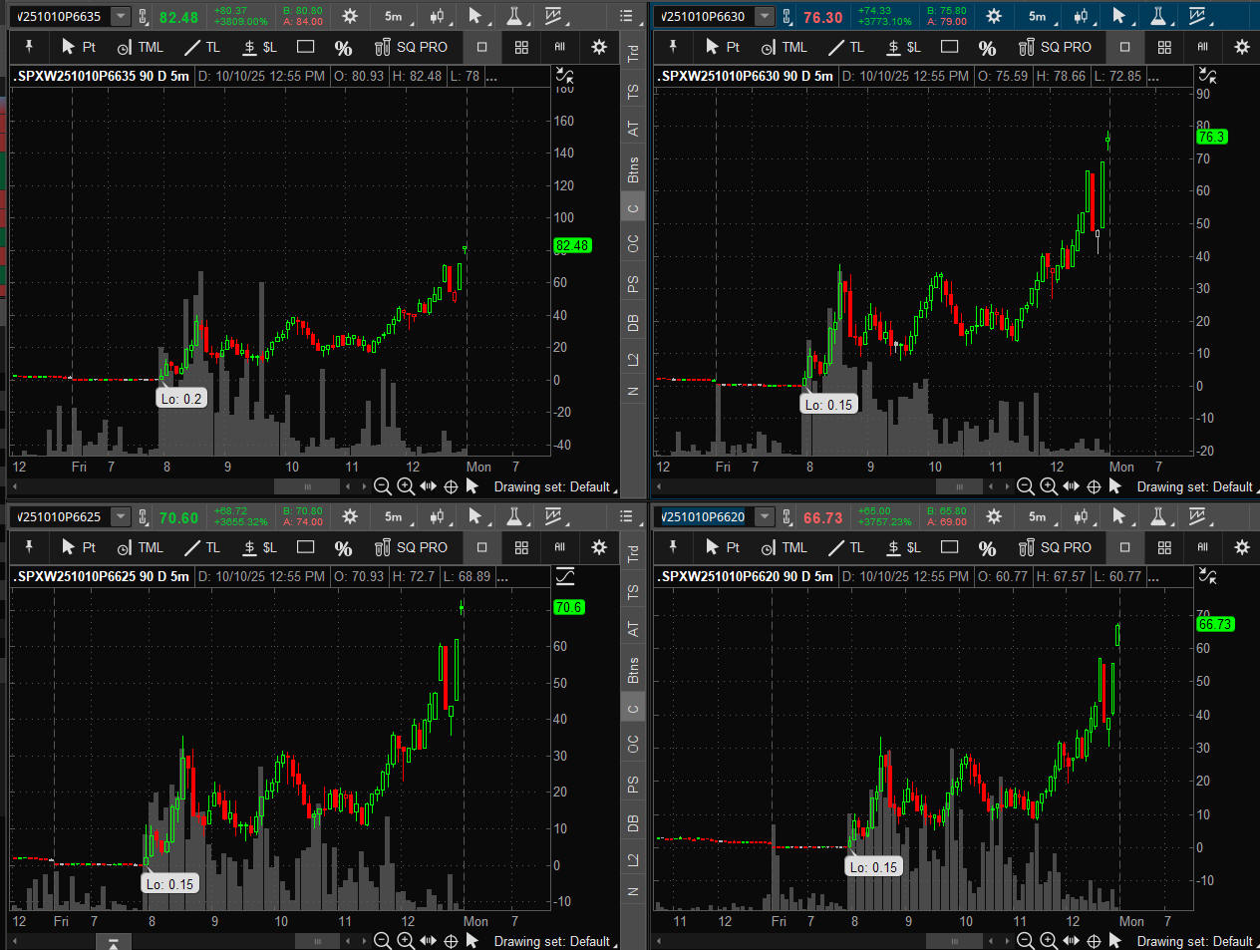Click the All button in P6620 toolbar
This screenshot has height=950, width=1260.
[x=1203, y=547]
